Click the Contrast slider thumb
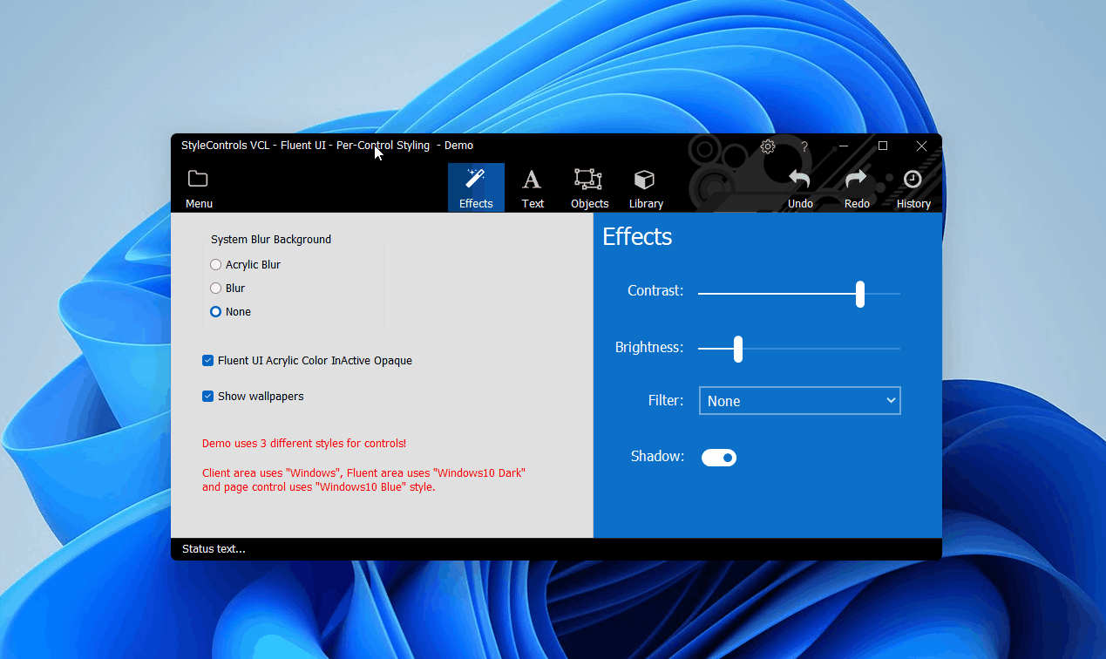1106x659 pixels. 860,294
